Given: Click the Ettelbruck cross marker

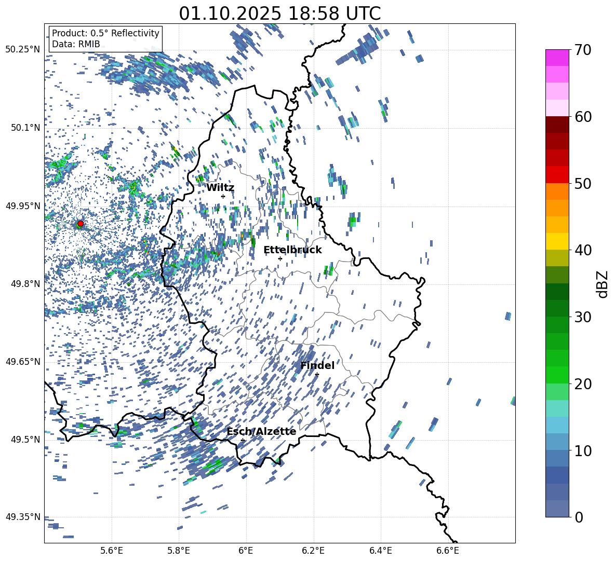Looking at the screenshot, I should tap(280, 258).
